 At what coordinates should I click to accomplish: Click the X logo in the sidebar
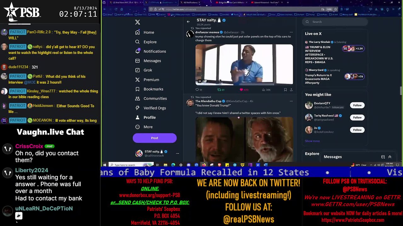tap(138, 22)
